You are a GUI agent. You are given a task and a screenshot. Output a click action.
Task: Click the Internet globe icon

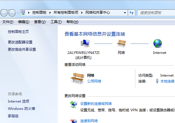(157, 43)
